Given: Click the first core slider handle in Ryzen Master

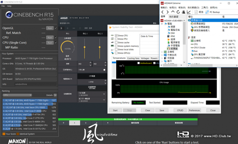Looking at the screenshot, I should [x=84, y=47].
